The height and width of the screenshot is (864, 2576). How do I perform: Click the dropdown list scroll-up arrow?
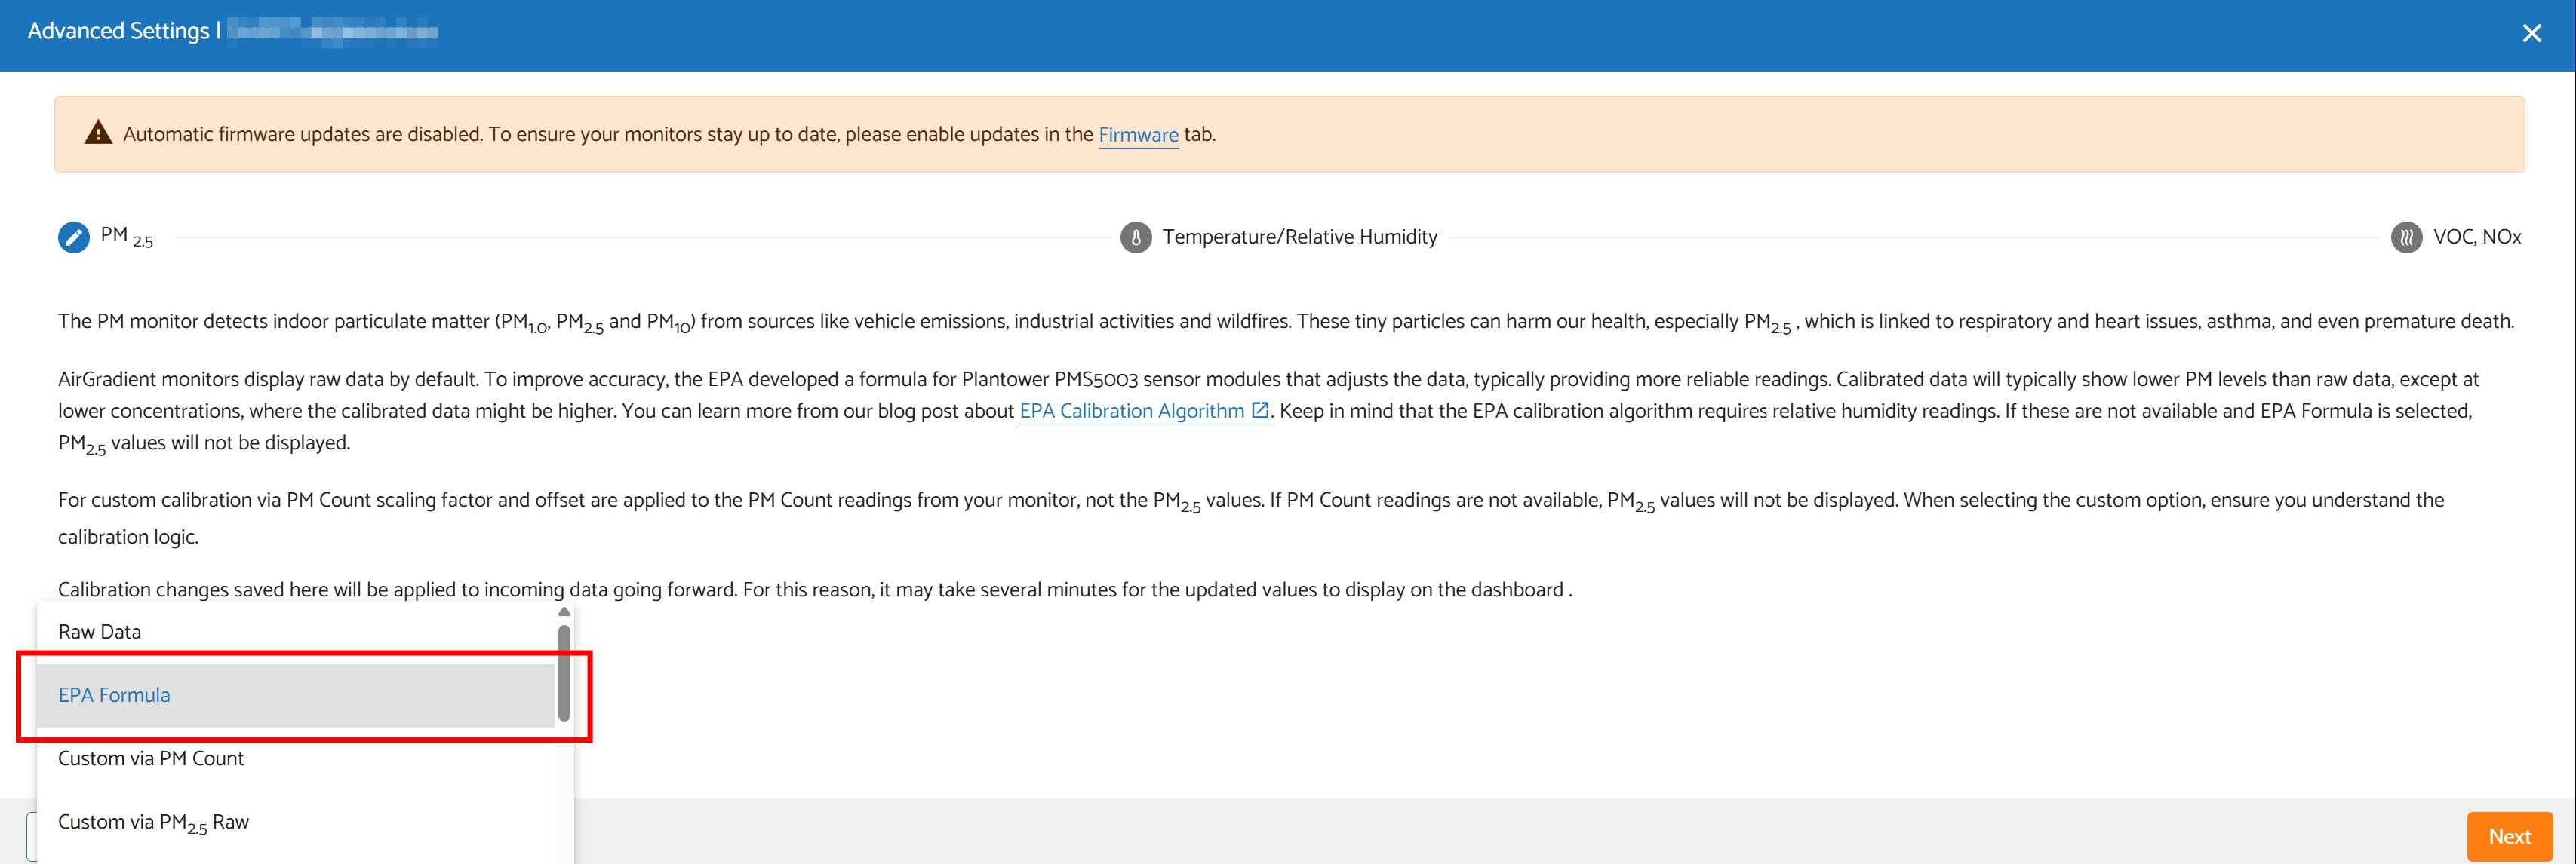pos(564,611)
